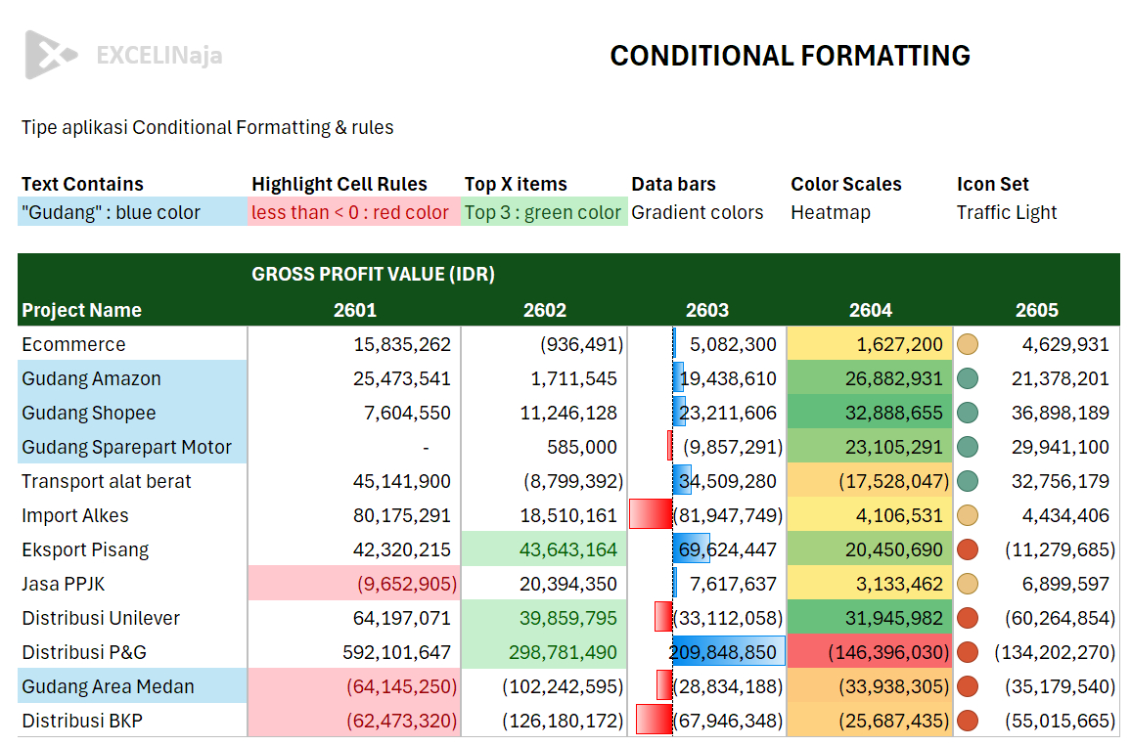Select the 'Text Contains' heading
Image resolution: width=1131 pixels, height=746 pixels.
[x=82, y=184]
